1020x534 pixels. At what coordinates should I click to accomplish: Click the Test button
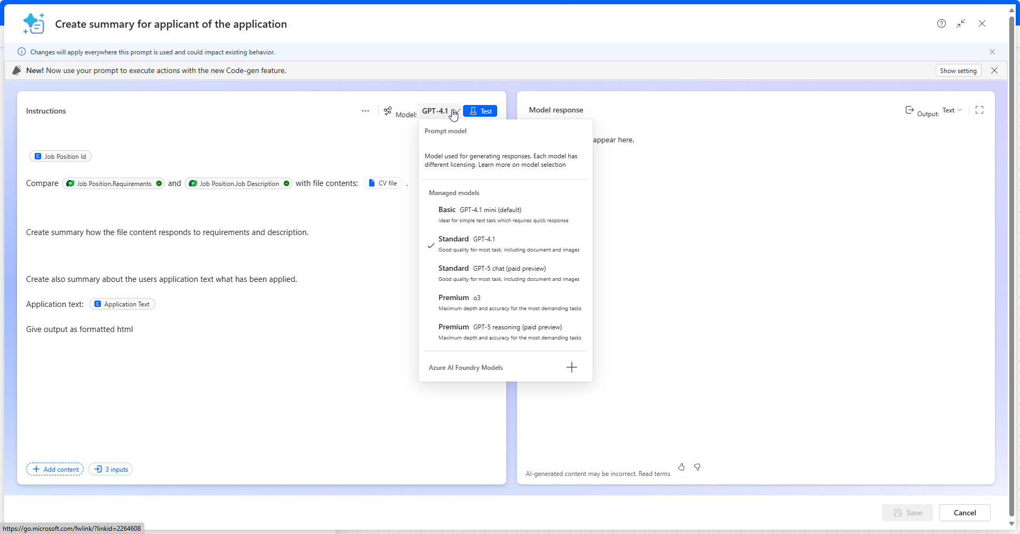(480, 111)
